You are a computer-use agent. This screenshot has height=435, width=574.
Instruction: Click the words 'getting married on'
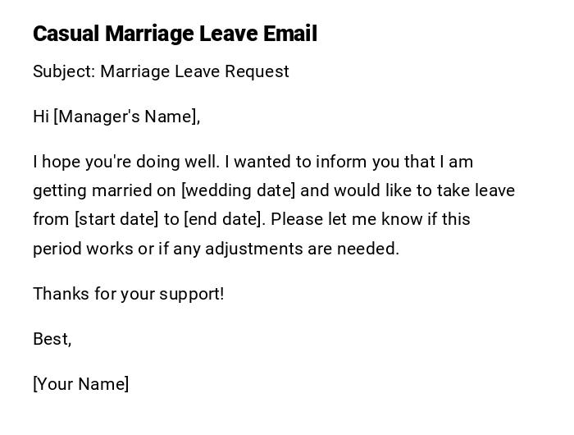point(104,190)
